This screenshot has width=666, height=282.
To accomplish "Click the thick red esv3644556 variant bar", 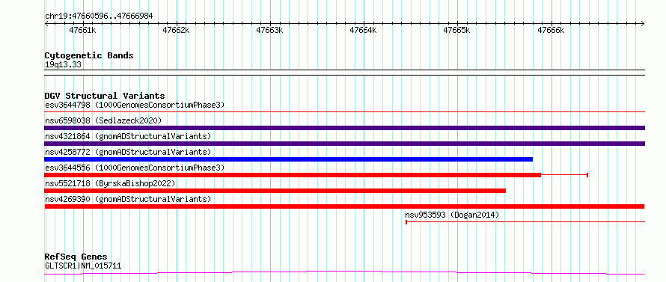I will [x=293, y=175].
